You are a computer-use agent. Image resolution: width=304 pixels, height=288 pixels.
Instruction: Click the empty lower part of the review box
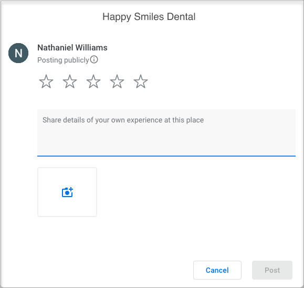166,143
